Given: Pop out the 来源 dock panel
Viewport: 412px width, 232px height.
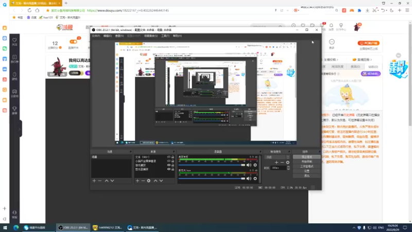Looking at the screenshot, I should click(174, 152).
